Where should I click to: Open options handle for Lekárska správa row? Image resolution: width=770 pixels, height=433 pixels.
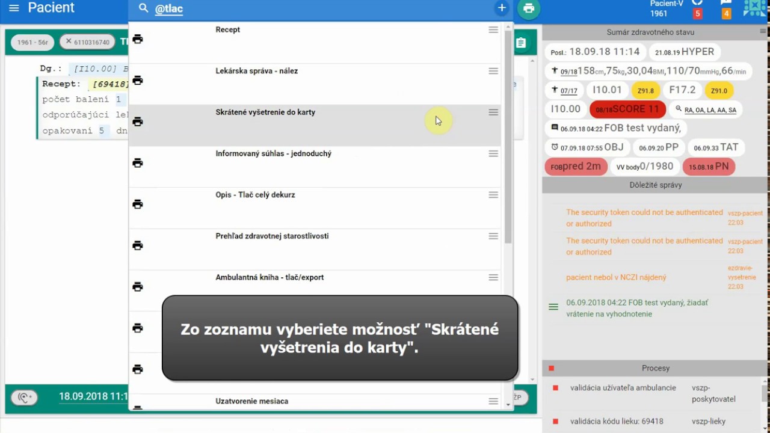pos(493,71)
